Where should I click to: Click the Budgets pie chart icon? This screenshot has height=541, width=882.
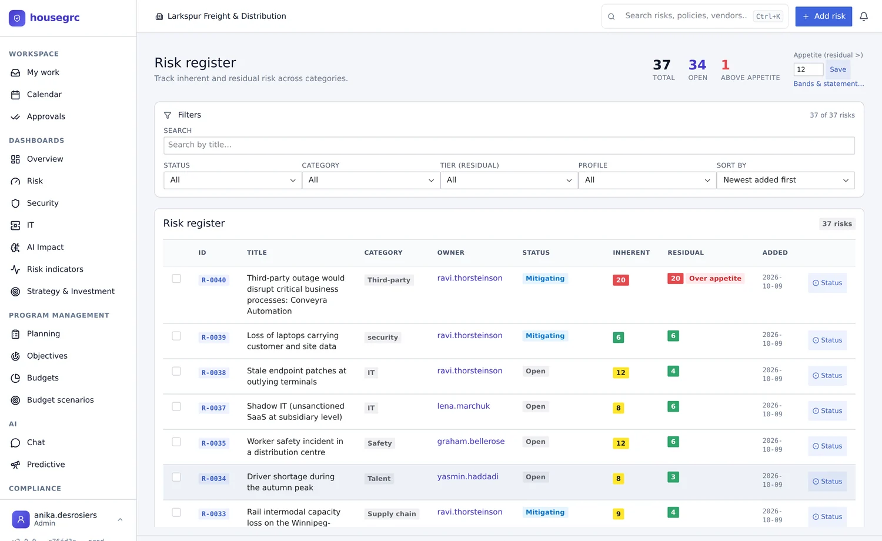coord(15,378)
